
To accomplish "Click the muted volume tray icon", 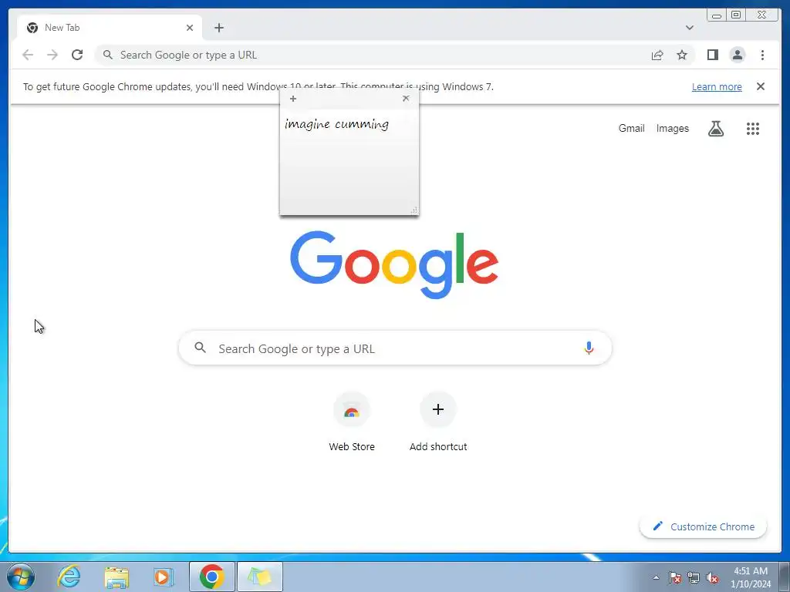I will pos(712,577).
